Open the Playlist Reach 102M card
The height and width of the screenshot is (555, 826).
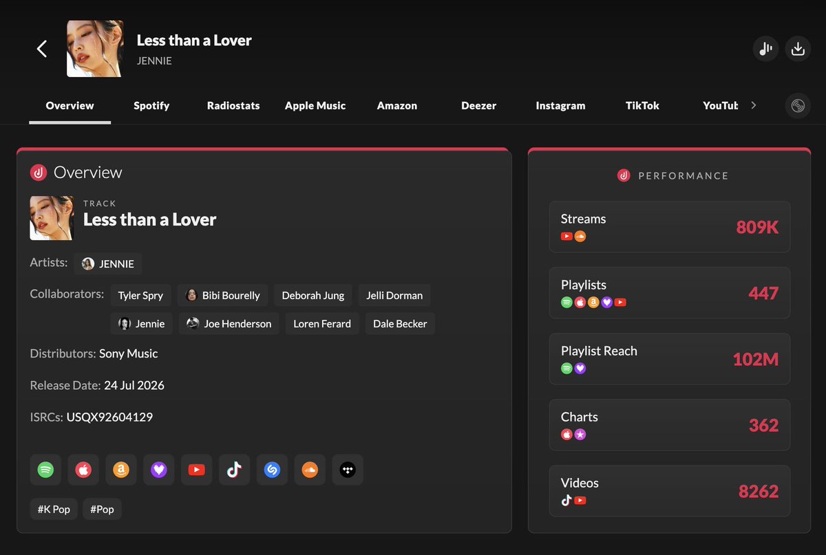tap(669, 359)
